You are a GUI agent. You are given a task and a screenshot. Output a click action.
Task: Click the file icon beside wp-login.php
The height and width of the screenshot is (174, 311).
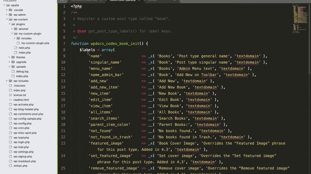[11, 142]
